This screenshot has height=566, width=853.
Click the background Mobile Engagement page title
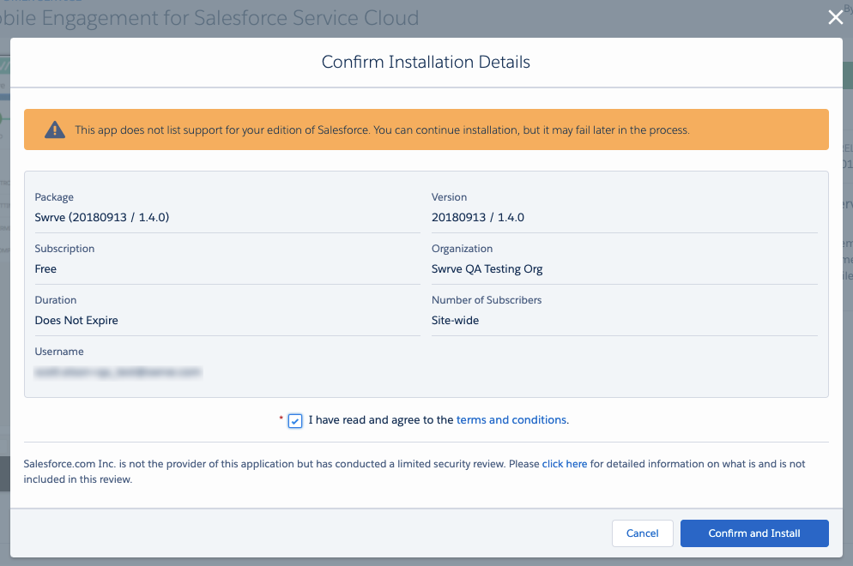209,18
